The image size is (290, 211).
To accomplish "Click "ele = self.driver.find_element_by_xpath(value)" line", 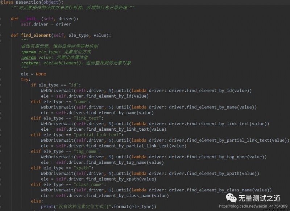I will click(99, 179).
